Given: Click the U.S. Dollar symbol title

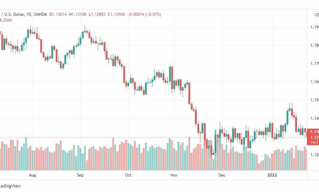Looking at the screenshot, I should 13,14.
